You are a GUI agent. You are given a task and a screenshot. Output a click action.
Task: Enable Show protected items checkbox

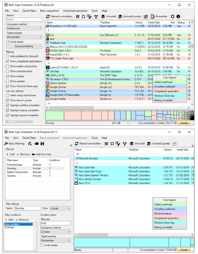(x=7, y=71)
